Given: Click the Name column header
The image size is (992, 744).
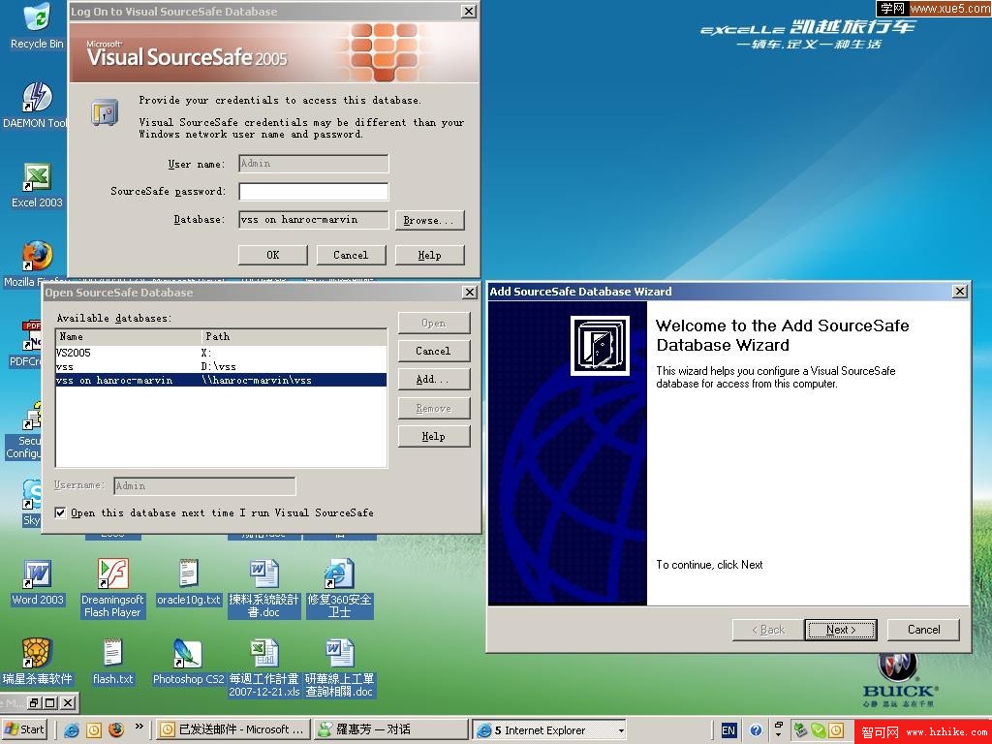Looking at the screenshot, I should click(129, 336).
